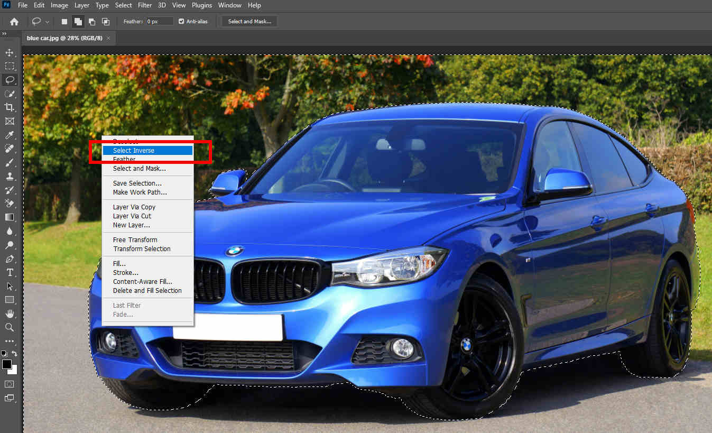This screenshot has width=712, height=433.
Task: Toggle Quick Mask mode
Action: click(10, 384)
